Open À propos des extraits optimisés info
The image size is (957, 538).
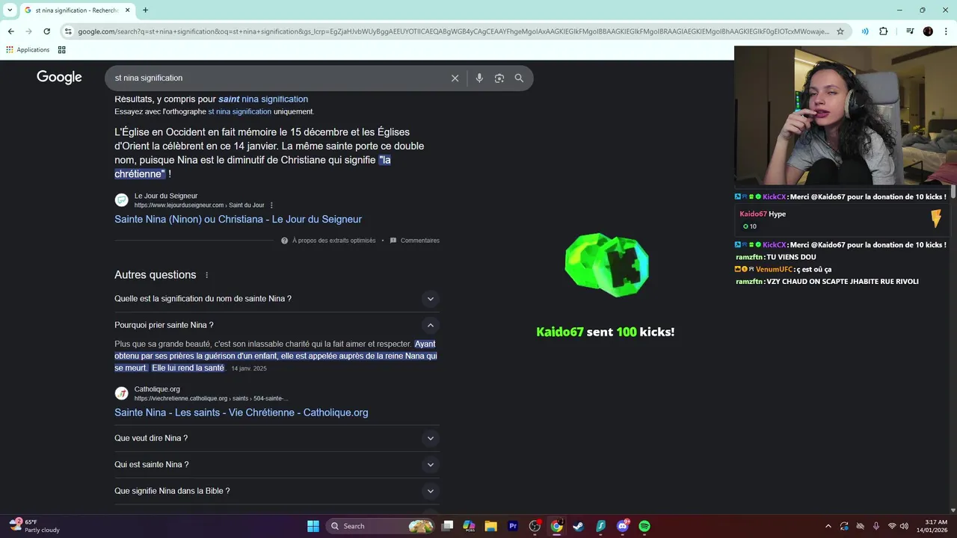point(328,241)
